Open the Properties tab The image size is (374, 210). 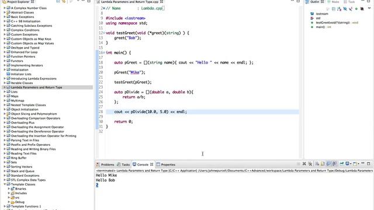coord(166,164)
